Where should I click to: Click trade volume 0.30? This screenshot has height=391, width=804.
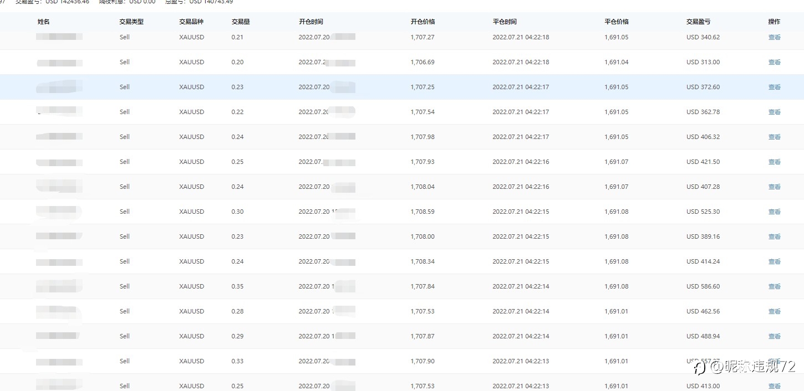tap(237, 212)
